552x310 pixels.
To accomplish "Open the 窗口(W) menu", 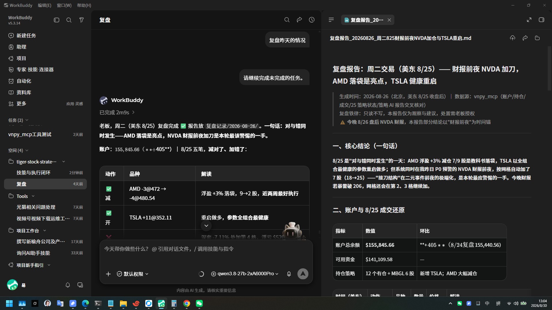I will pyautogui.click(x=64, y=5).
